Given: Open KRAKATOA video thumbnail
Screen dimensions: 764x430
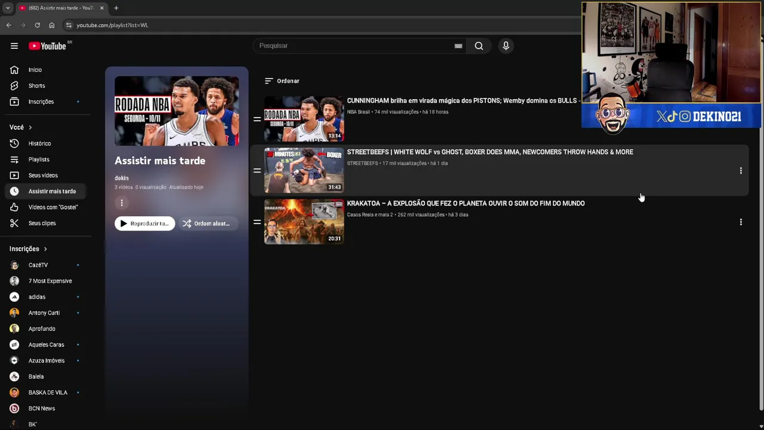Looking at the screenshot, I should [x=304, y=222].
